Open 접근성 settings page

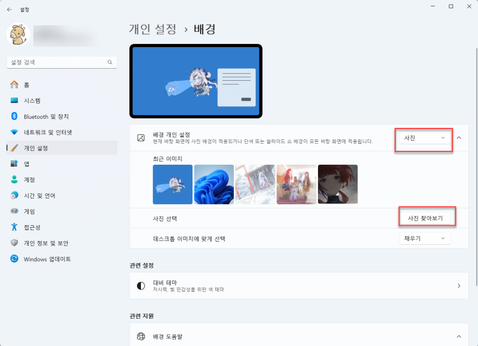pyautogui.click(x=62, y=227)
